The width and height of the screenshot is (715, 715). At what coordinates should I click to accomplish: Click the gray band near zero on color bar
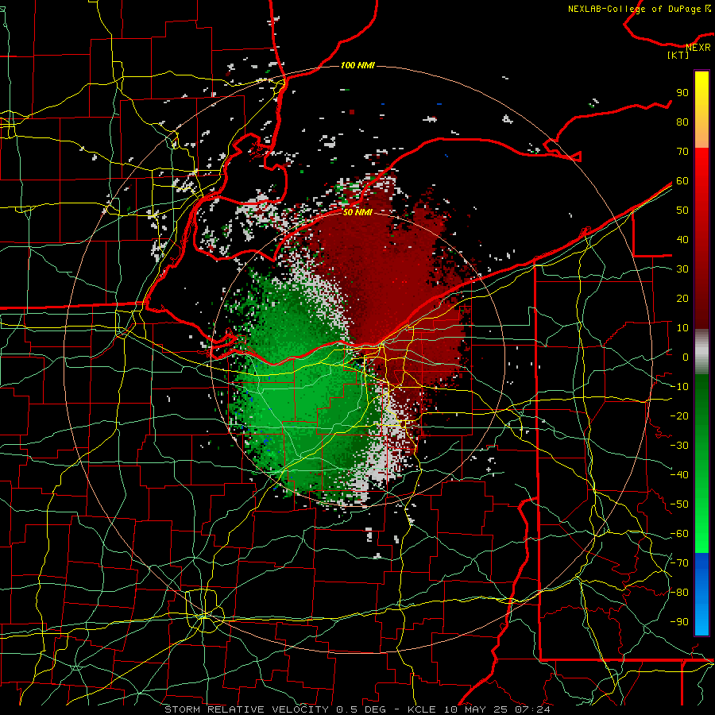[x=701, y=352]
